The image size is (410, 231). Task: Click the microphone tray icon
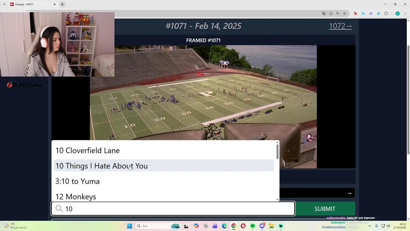(376, 226)
